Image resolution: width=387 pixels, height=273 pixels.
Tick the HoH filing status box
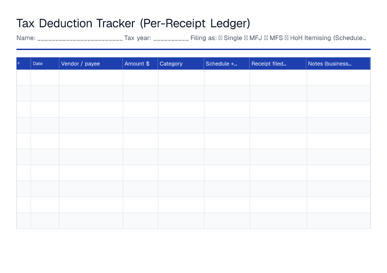(x=286, y=38)
